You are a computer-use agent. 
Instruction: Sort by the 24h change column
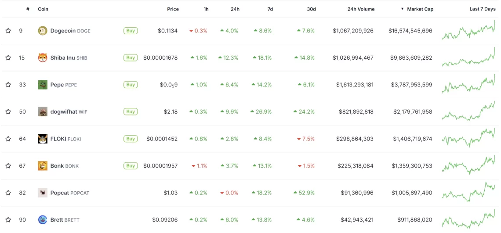235,9
